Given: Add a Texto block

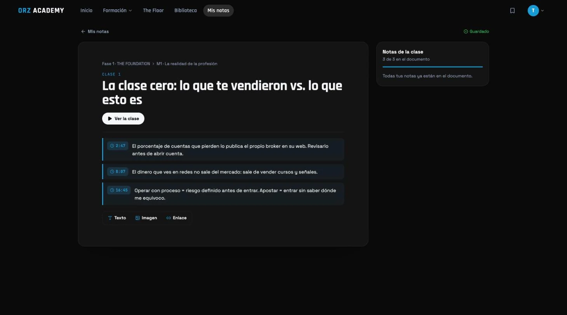Looking at the screenshot, I should pyautogui.click(x=117, y=218).
